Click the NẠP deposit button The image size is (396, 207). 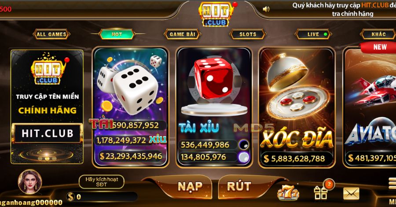click(190, 187)
